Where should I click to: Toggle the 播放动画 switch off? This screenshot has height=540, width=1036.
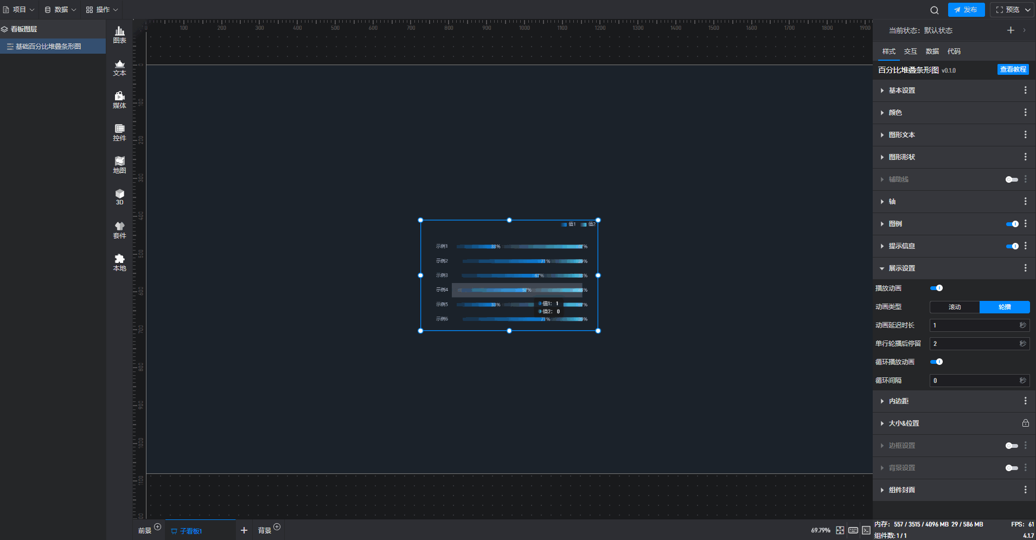[x=936, y=288]
